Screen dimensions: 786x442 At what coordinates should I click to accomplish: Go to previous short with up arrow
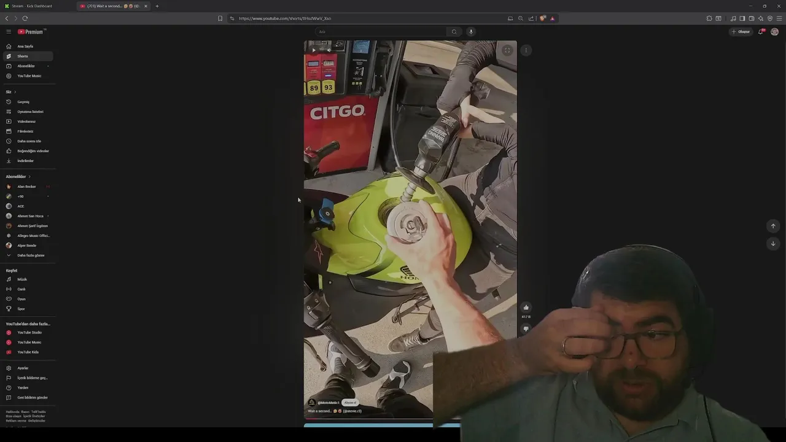773,226
